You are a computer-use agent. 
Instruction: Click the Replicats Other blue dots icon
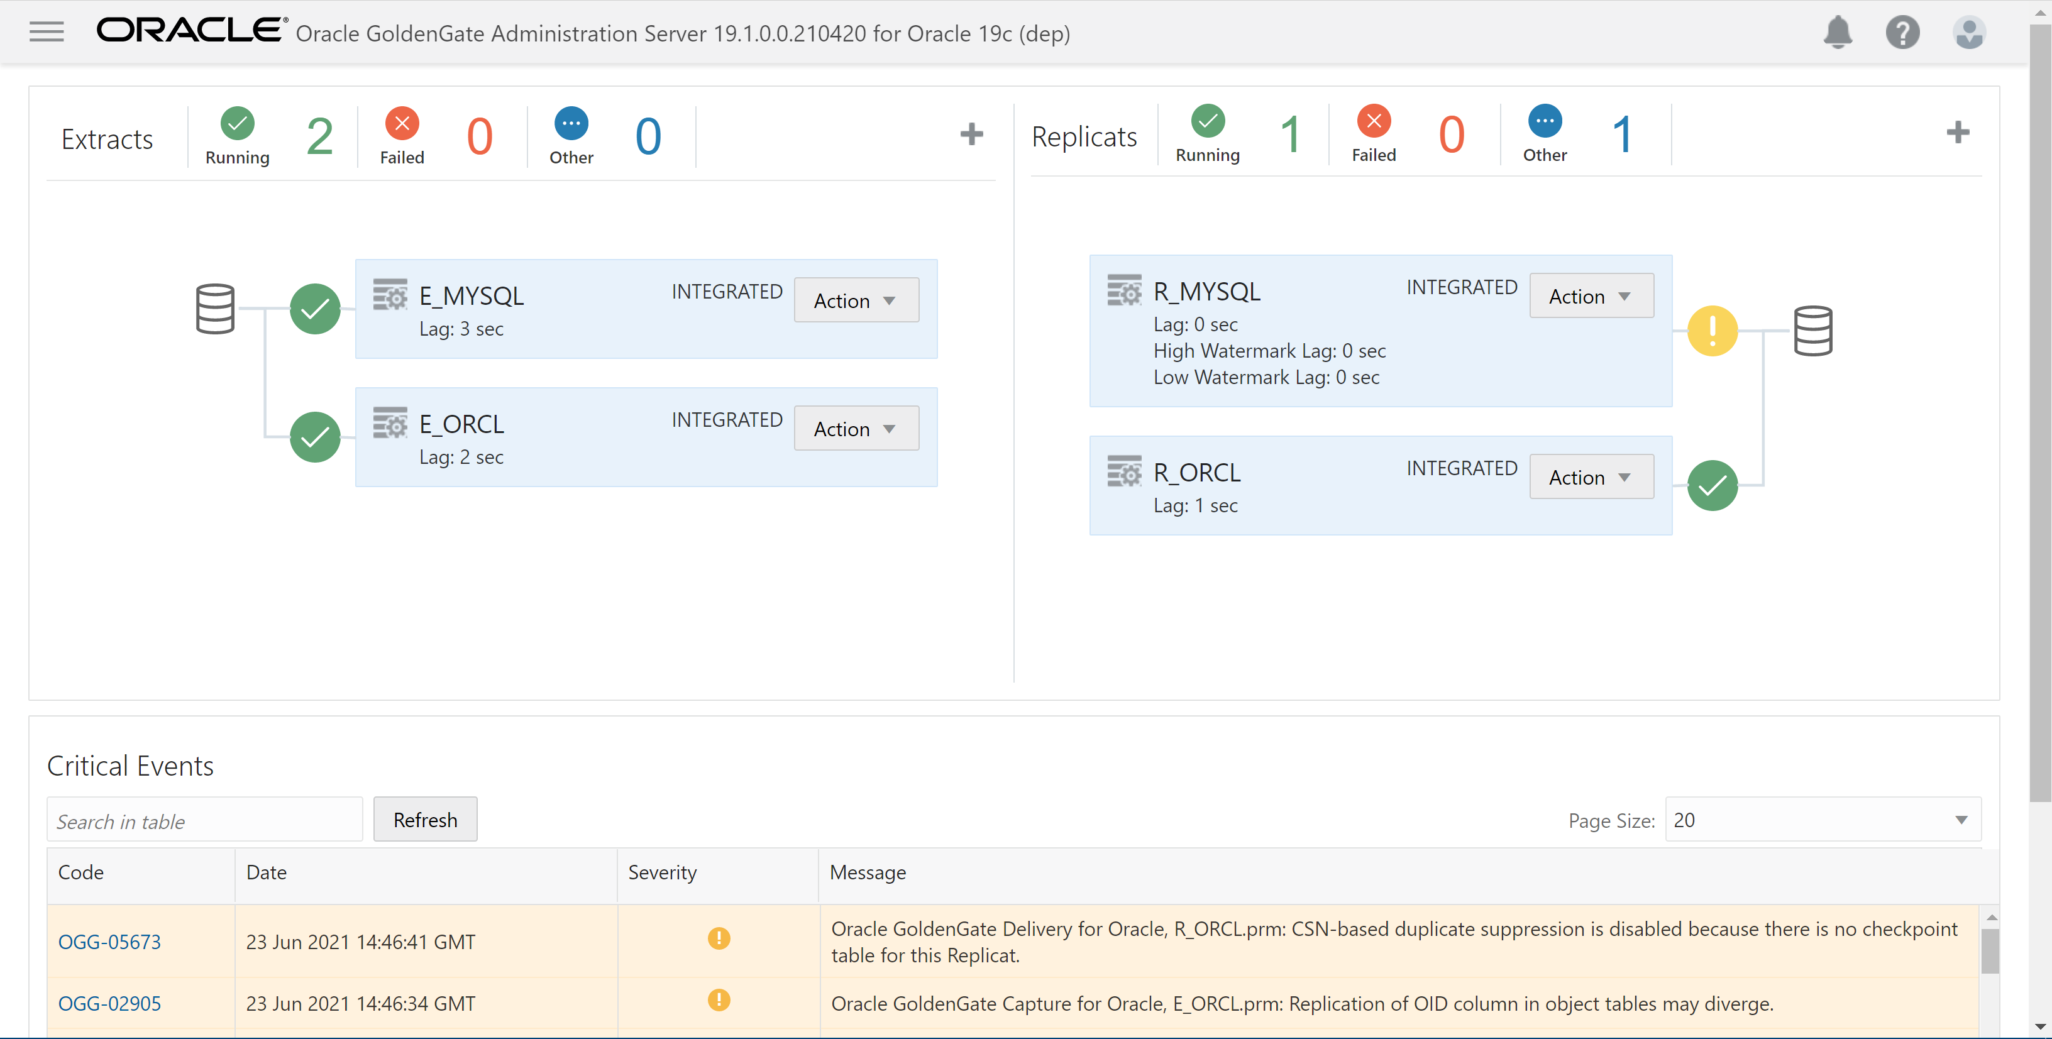coord(1545,121)
